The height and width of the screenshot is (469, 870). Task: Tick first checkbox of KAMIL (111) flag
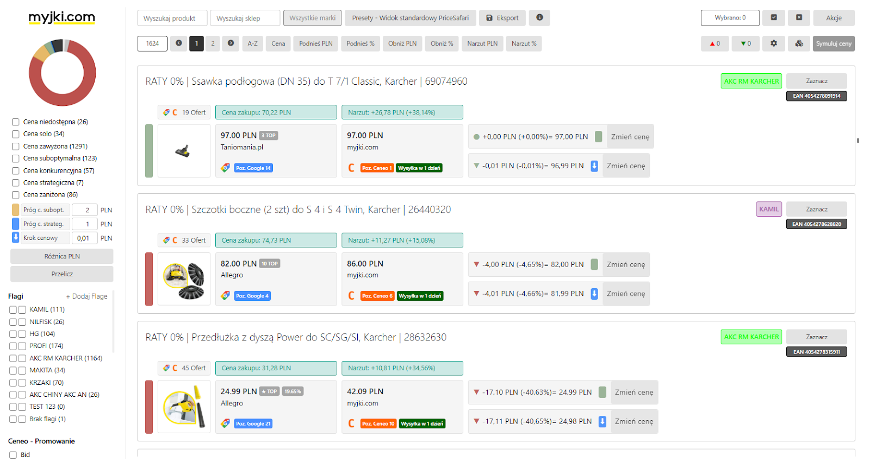coord(13,310)
